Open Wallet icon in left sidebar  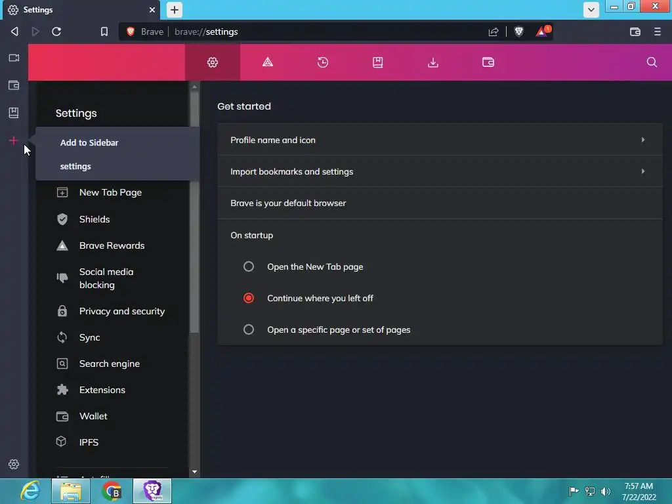tap(14, 85)
